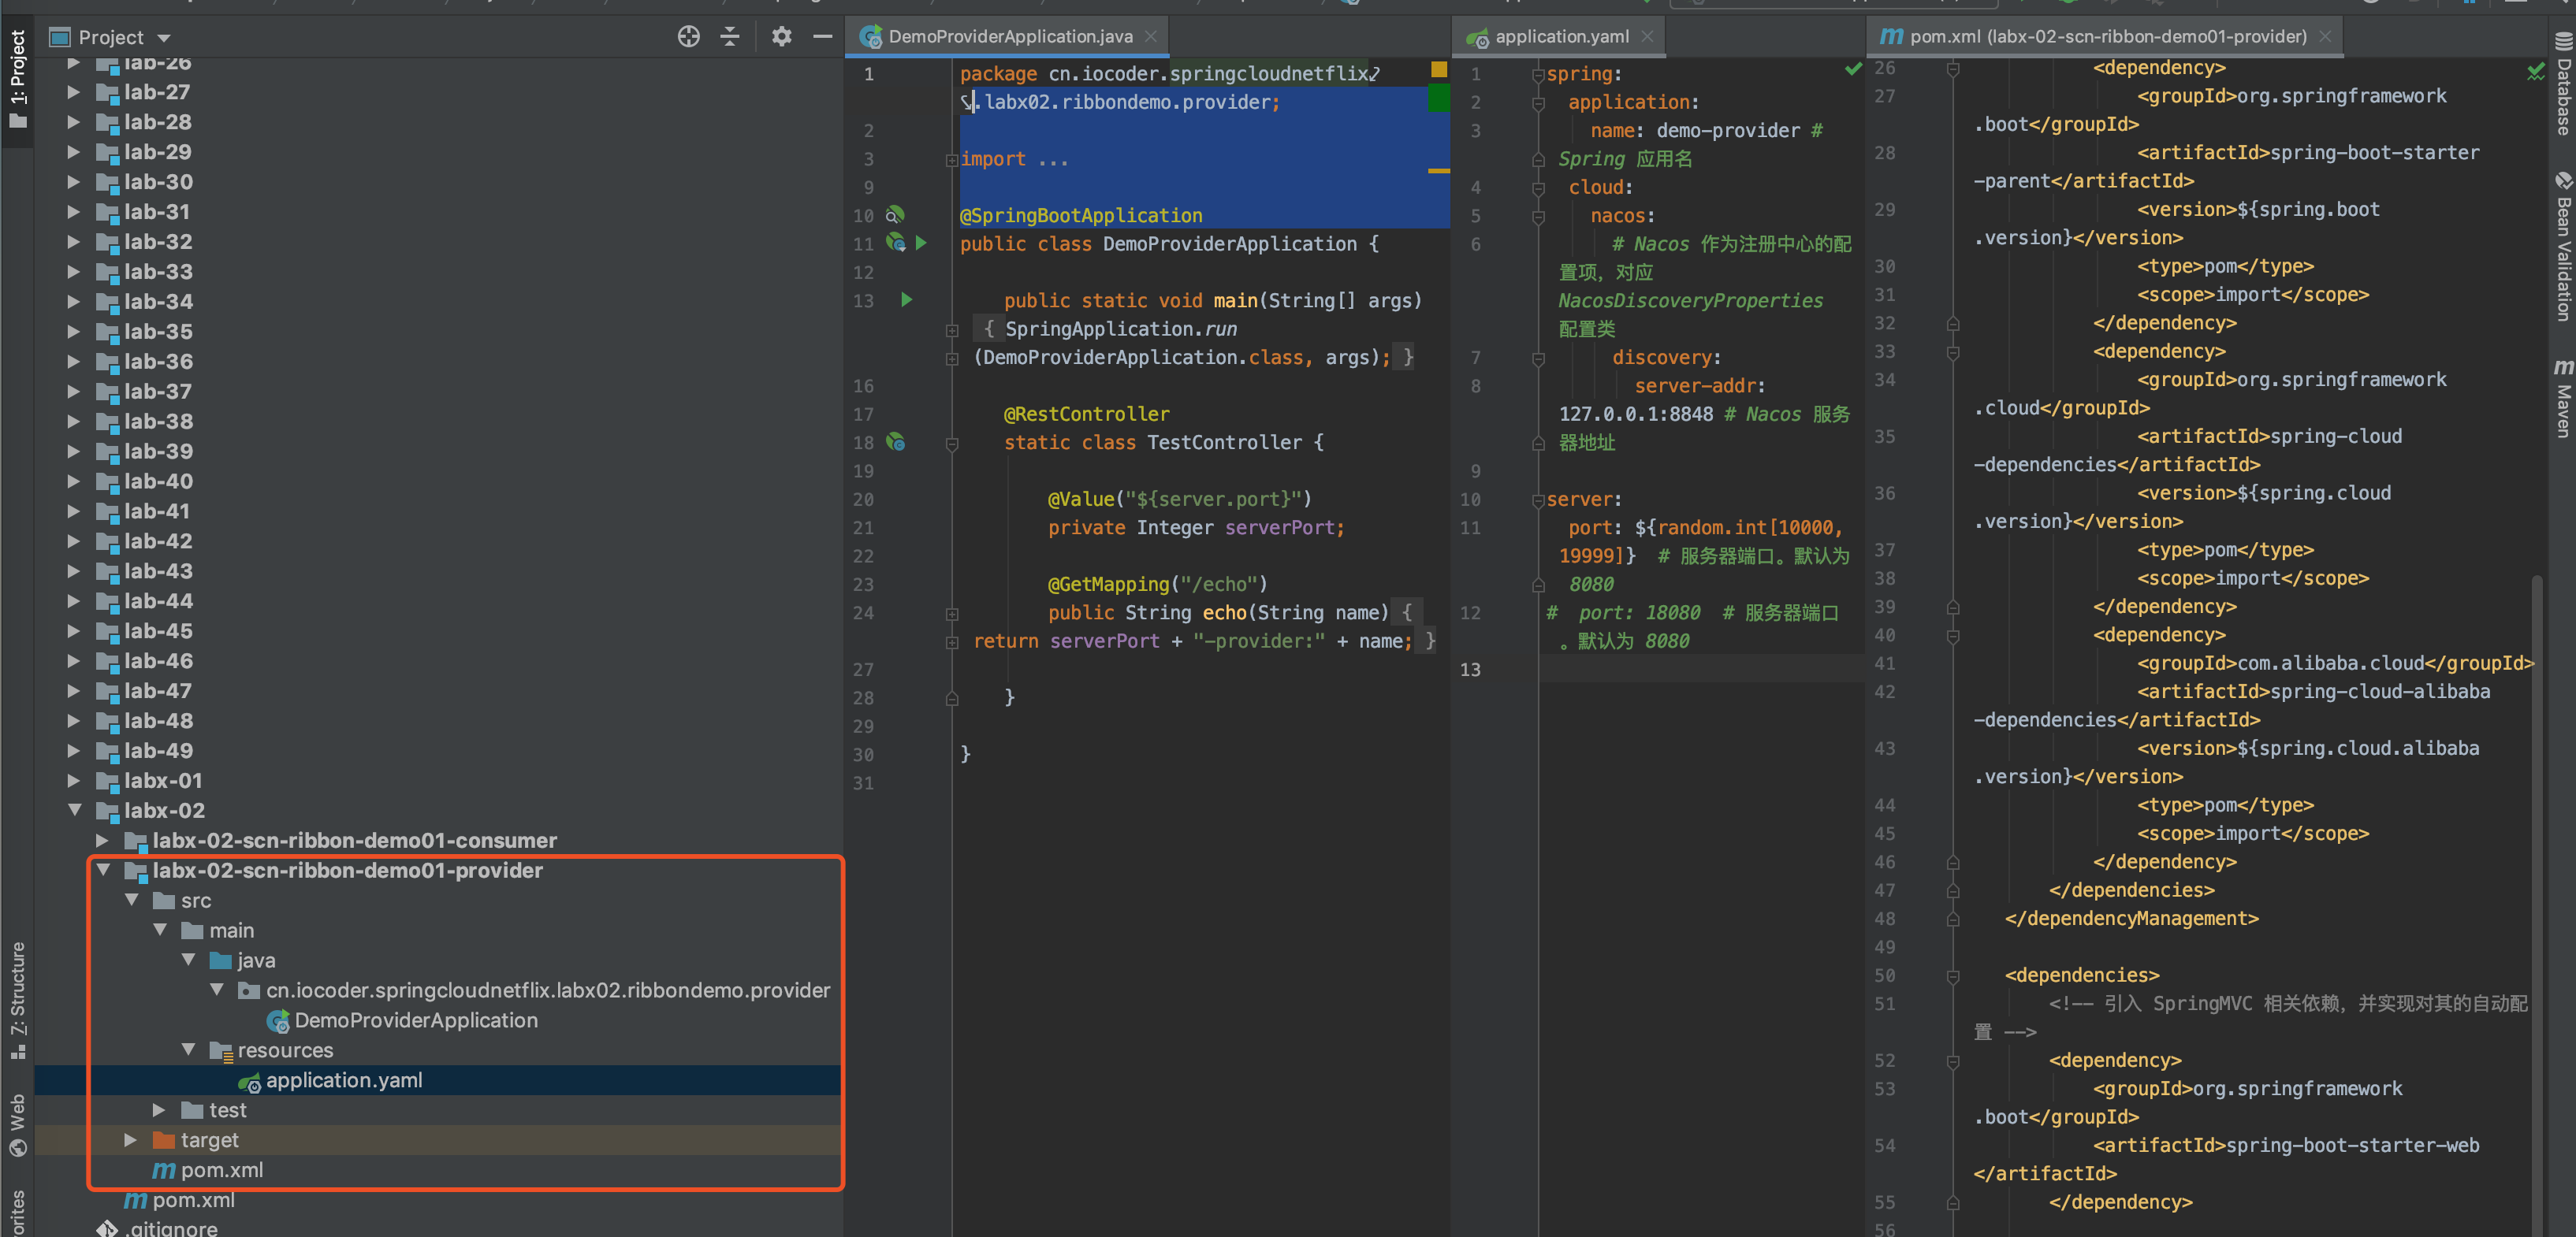
Task: Open the Database tool window
Action: (2563, 84)
